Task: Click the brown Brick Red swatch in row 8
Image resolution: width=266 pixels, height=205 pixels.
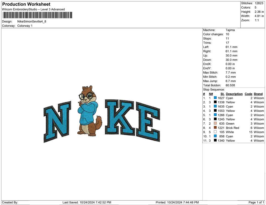Action: 215,128
